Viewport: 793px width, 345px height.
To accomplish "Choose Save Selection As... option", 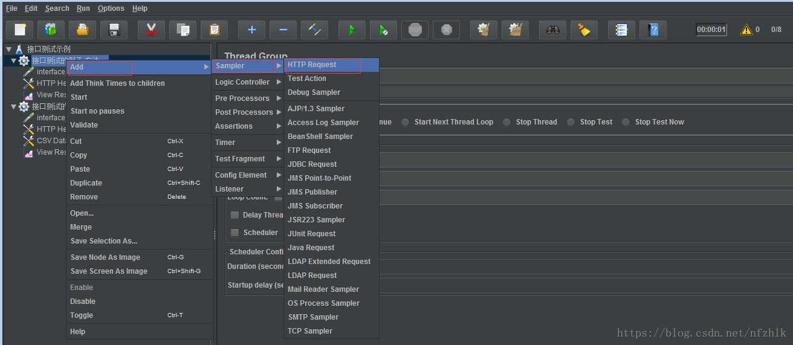I will tap(140, 241).
